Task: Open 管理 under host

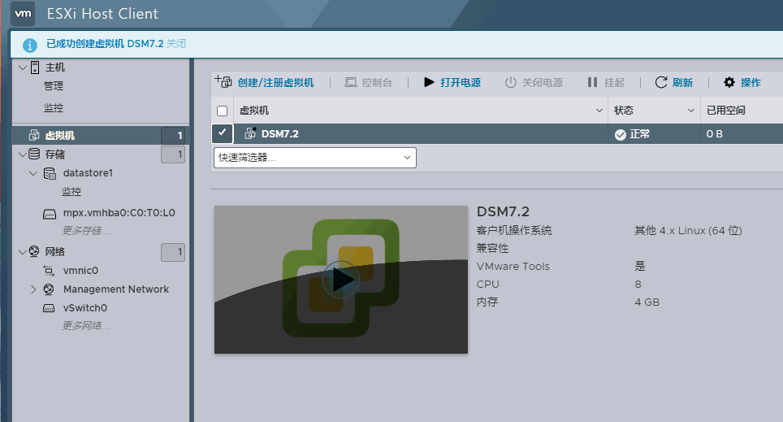Action: (x=54, y=86)
